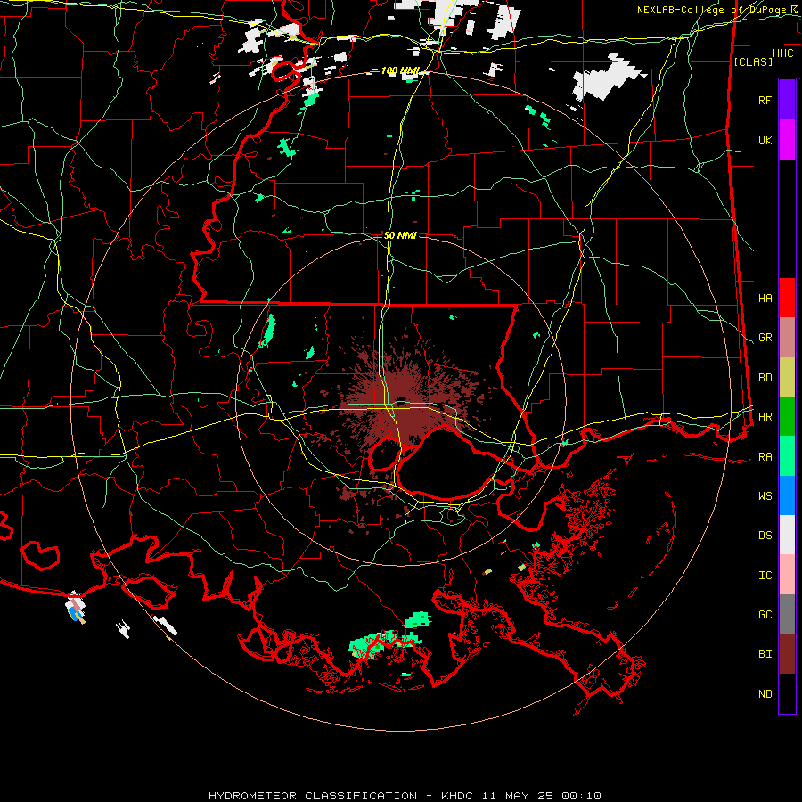Select the RA legend label

[x=765, y=457]
